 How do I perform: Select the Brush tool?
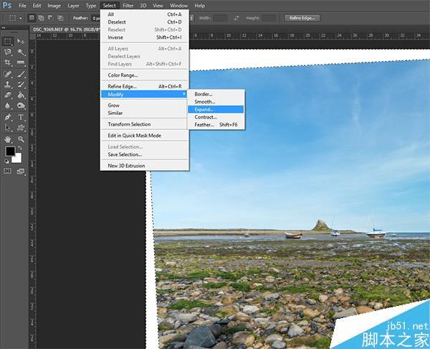pos(21,73)
